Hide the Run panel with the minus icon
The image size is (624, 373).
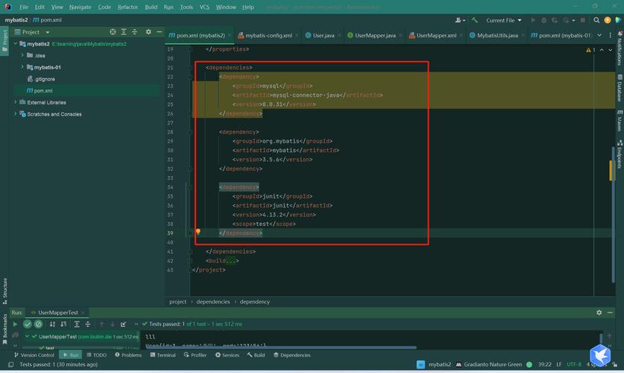610,313
